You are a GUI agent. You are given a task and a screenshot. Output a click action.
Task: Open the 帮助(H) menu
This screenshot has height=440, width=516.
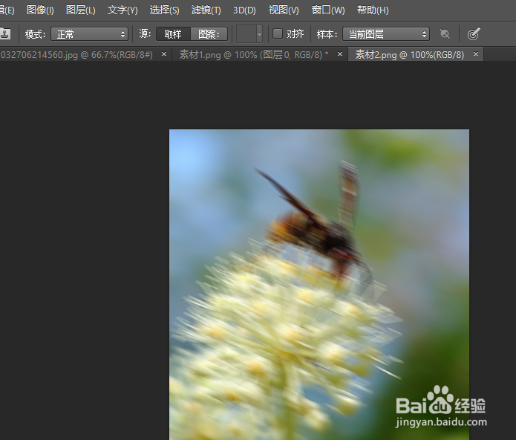(x=373, y=10)
